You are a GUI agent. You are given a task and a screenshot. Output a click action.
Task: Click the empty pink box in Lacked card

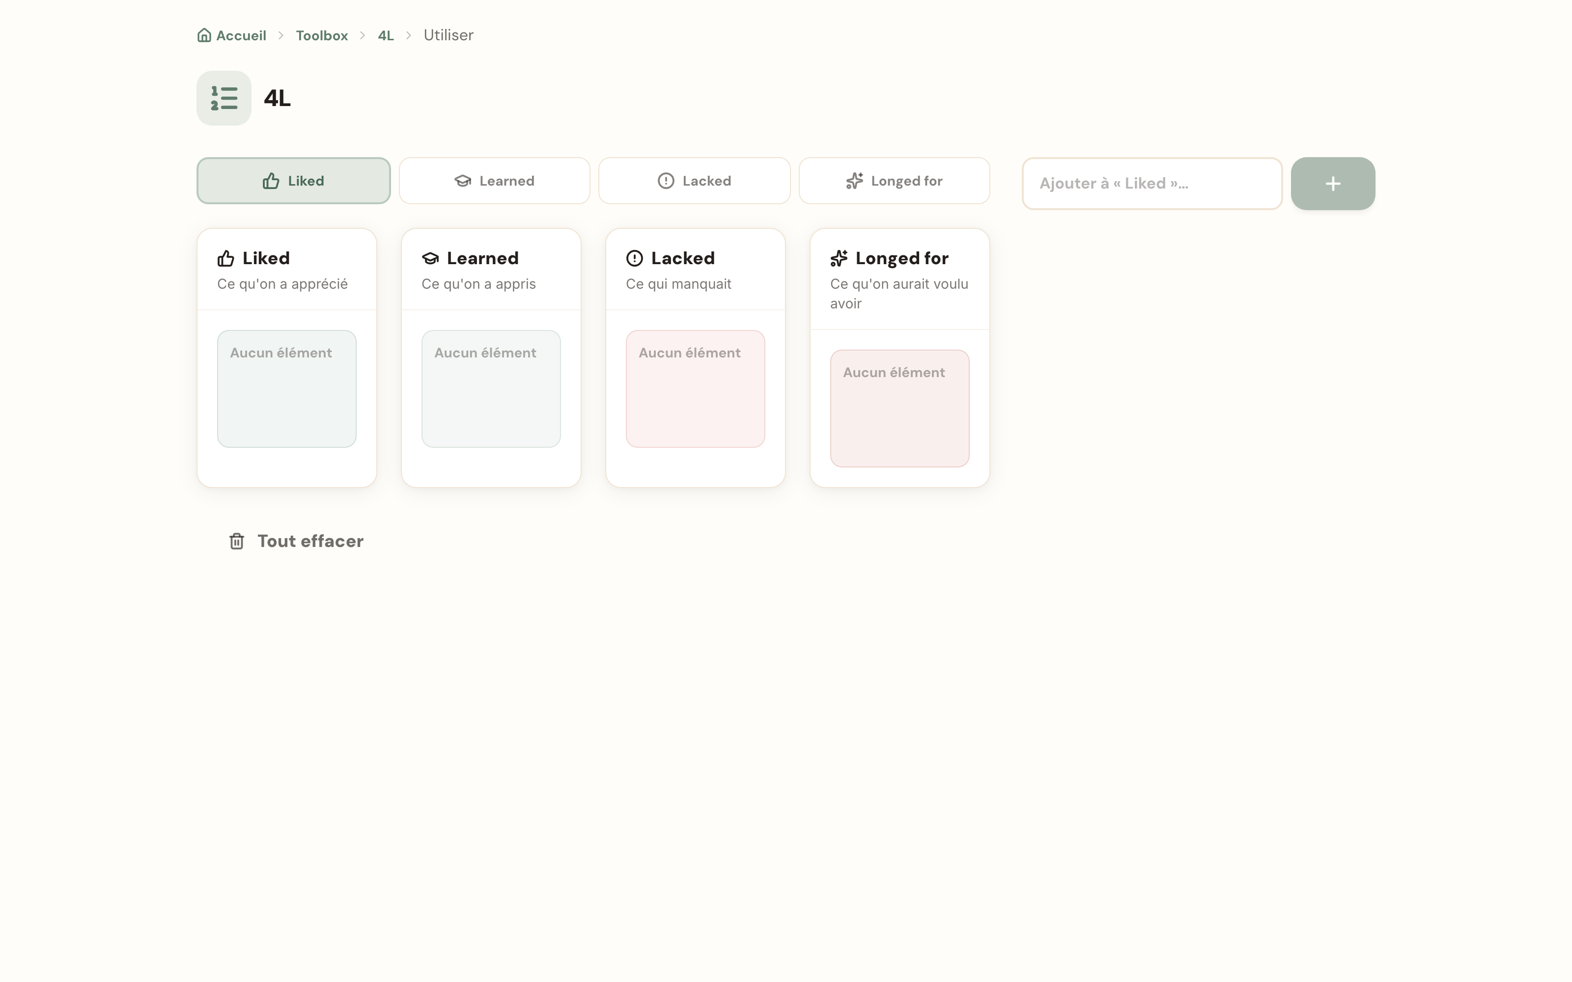click(695, 389)
